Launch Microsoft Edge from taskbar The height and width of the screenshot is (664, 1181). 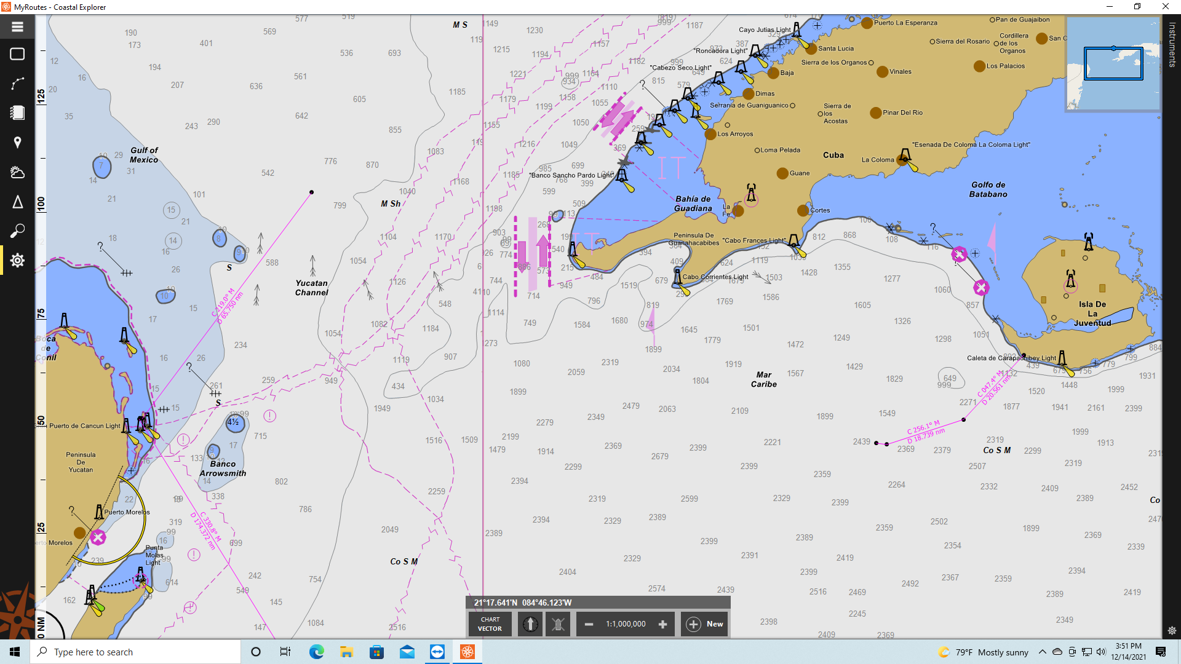click(x=316, y=652)
